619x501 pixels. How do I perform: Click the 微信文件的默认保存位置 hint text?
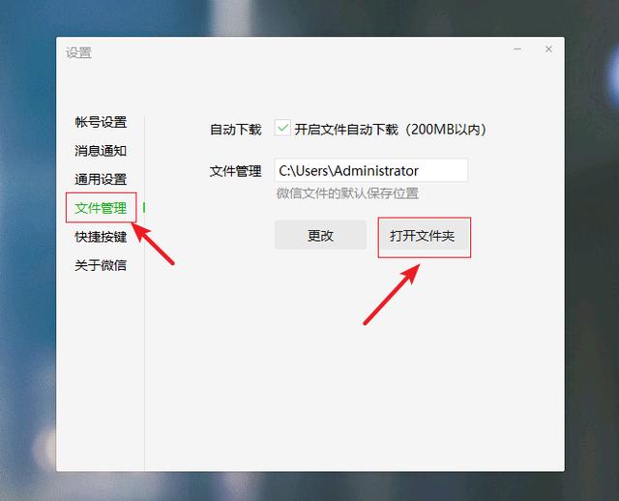(347, 193)
